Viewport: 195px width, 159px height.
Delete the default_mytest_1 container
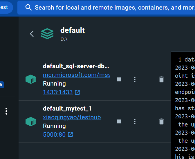click(x=161, y=122)
